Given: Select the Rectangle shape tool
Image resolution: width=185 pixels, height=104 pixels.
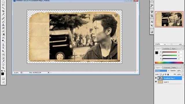Looking at the screenshot, I should [x=3, y=54].
